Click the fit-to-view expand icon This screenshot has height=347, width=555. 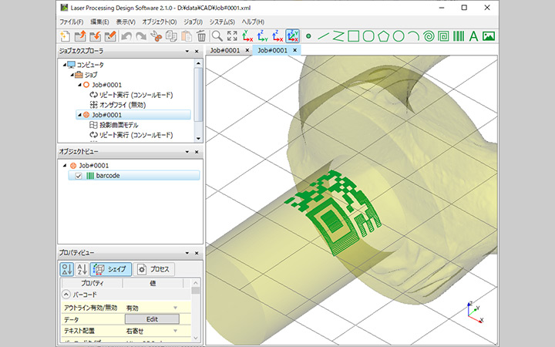[x=232, y=35]
